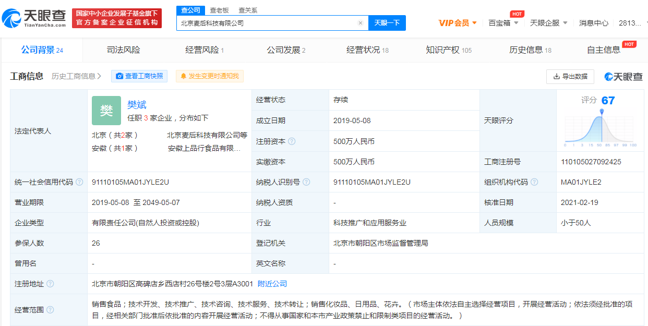Screen dimensions: 648x326
Task: Click the 北京（共2家） text
Action: [115, 135]
